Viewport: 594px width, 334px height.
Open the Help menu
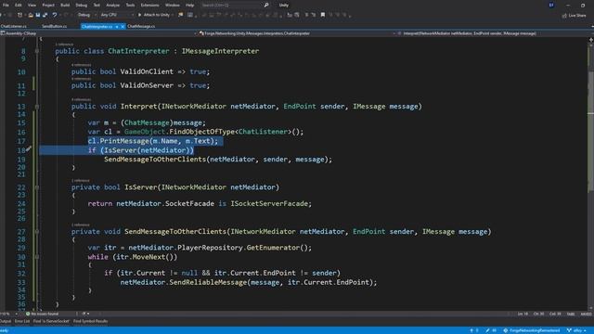pos(189,6)
